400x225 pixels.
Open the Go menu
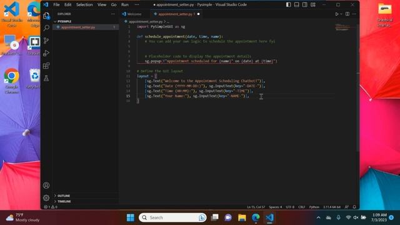114,4
